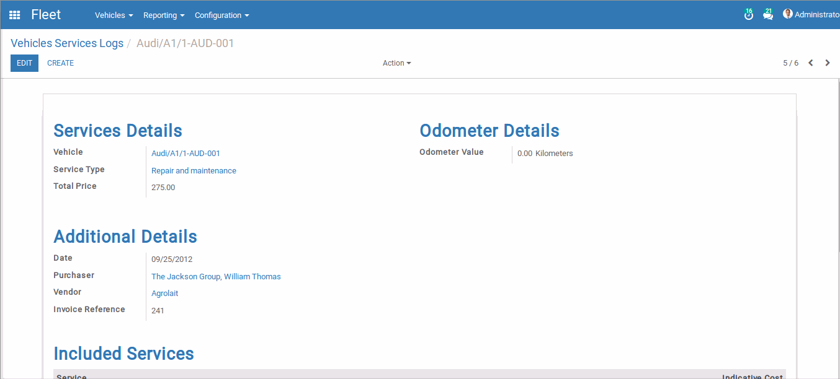Screen dimensions: 840x379
Task: Click the Odometer Value field label
Action: (x=452, y=152)
